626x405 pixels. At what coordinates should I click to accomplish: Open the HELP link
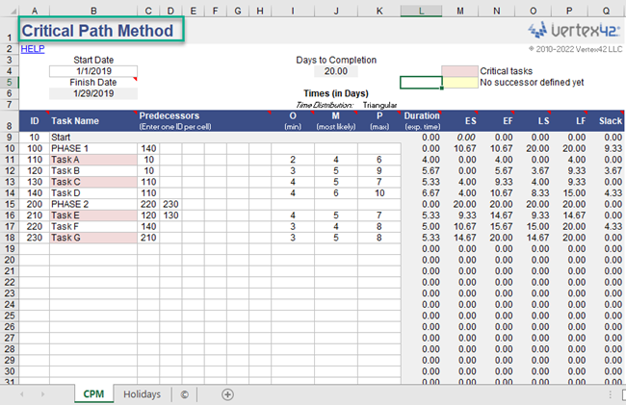pyautogui.click(x=32, y=48)
